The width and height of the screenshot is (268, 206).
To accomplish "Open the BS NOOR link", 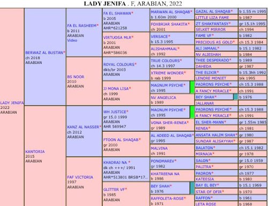I will (76, 77).
